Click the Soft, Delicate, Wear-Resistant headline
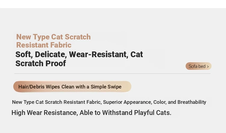Image resolution: width=226 pixels, height=133 pixels. tap(79, 54)
